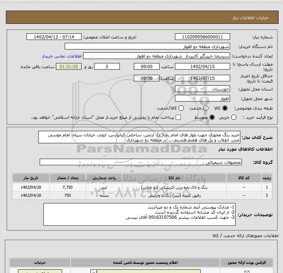Select row 2 thinner item name
The width and height of the screenshot is (283, 273).
pos(174,195)
